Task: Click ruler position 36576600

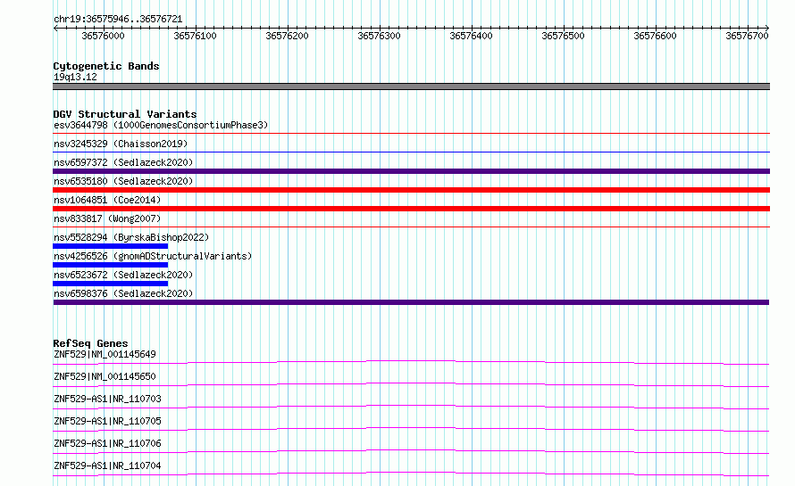Action: pos(655,36)
